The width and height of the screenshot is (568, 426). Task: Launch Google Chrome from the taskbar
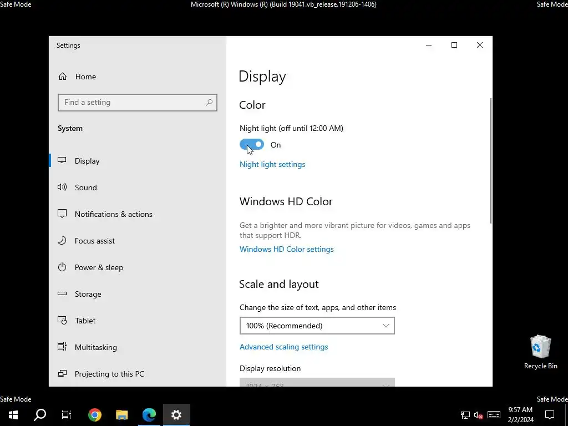pyautogui.click(x=94, y=415)
